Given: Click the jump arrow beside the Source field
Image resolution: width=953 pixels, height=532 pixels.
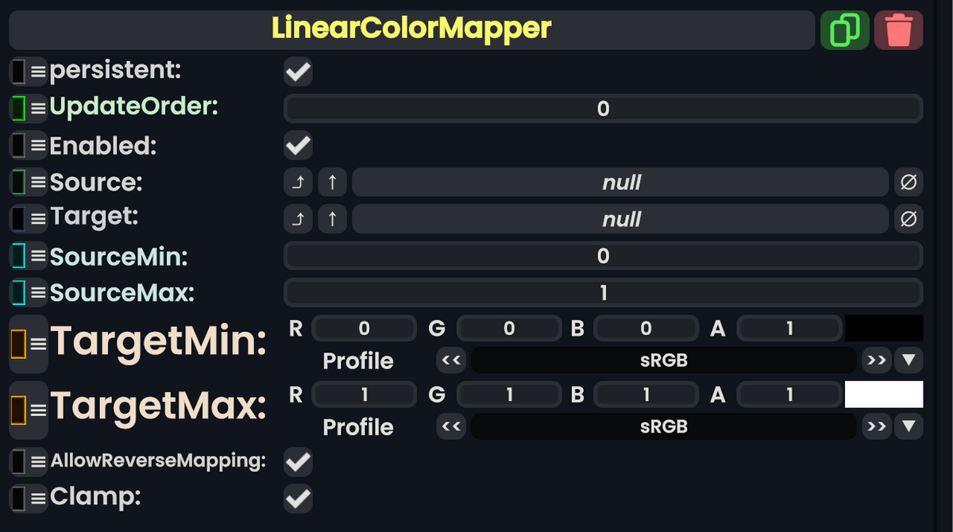Looking at the screenshot, I should [298, 182].
